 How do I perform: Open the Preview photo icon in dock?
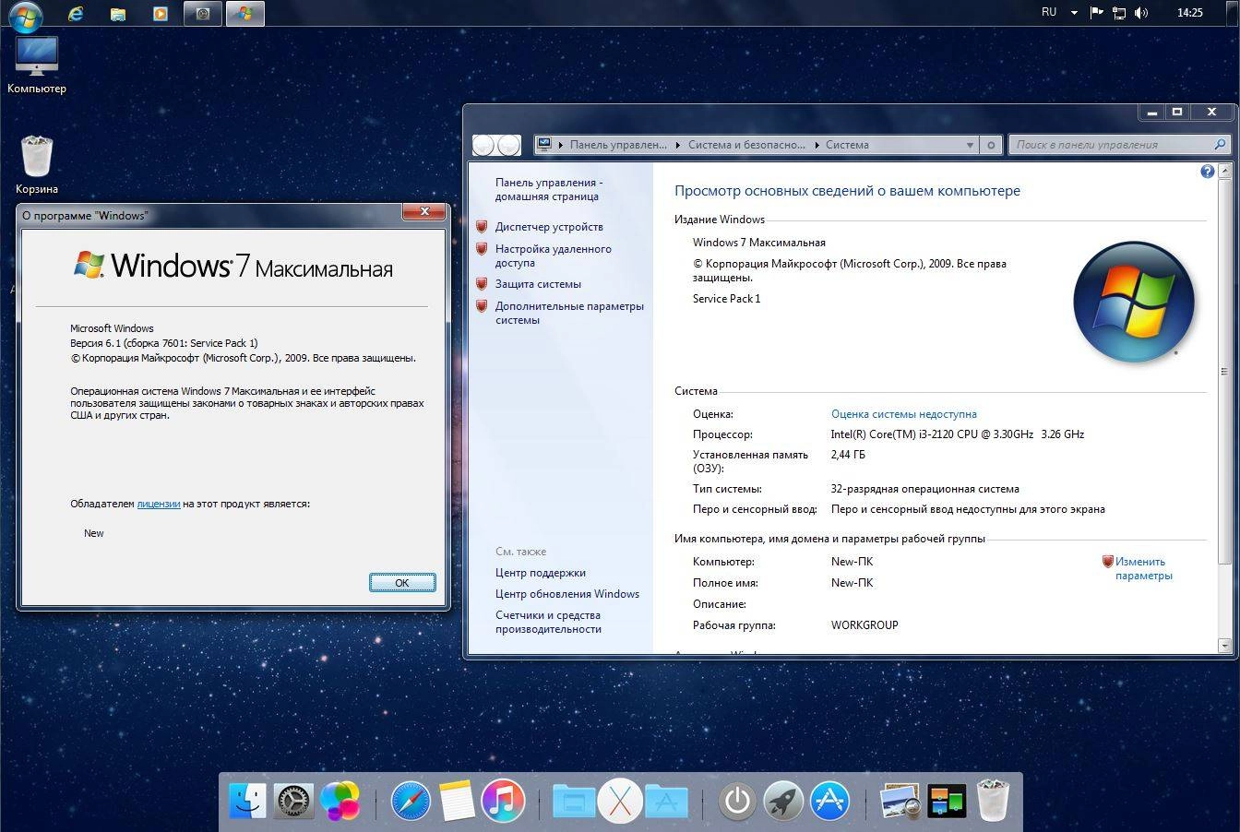click(900, 801)
